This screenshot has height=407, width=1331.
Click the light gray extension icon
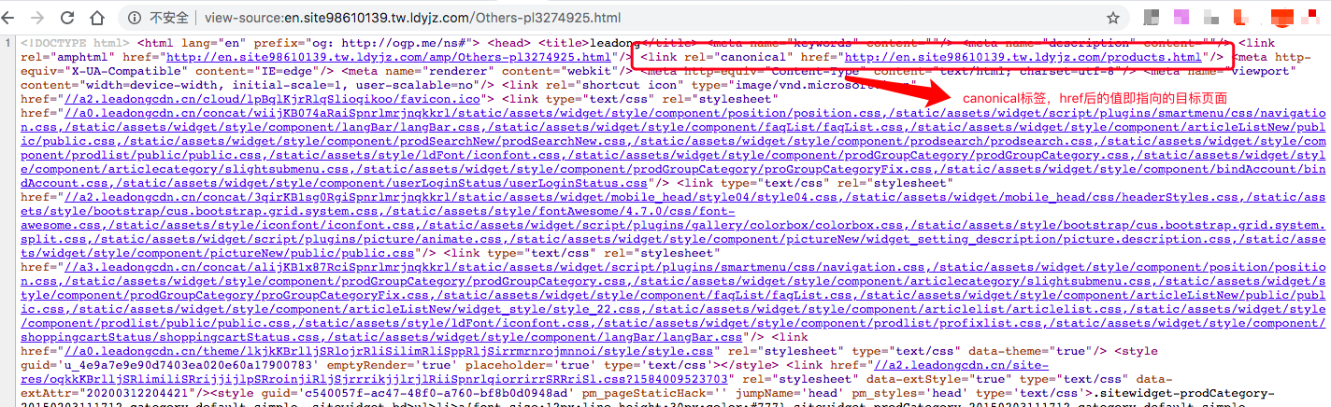1209,17
